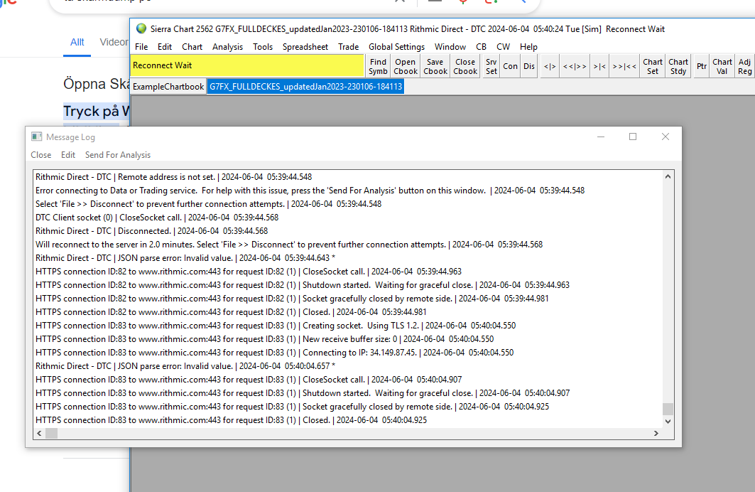
Task: Open Srv Set server settings button
Action: (x=491, y=66)
